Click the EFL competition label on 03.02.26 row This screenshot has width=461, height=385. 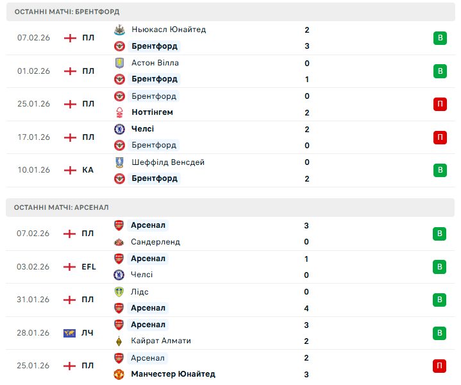(88, 266)
